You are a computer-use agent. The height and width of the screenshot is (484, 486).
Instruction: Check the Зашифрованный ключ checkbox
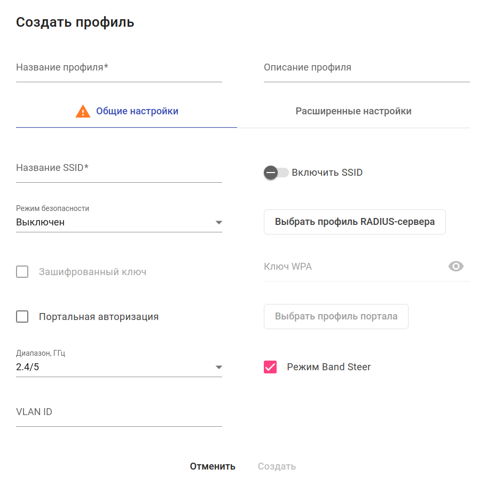coord(22,272)
